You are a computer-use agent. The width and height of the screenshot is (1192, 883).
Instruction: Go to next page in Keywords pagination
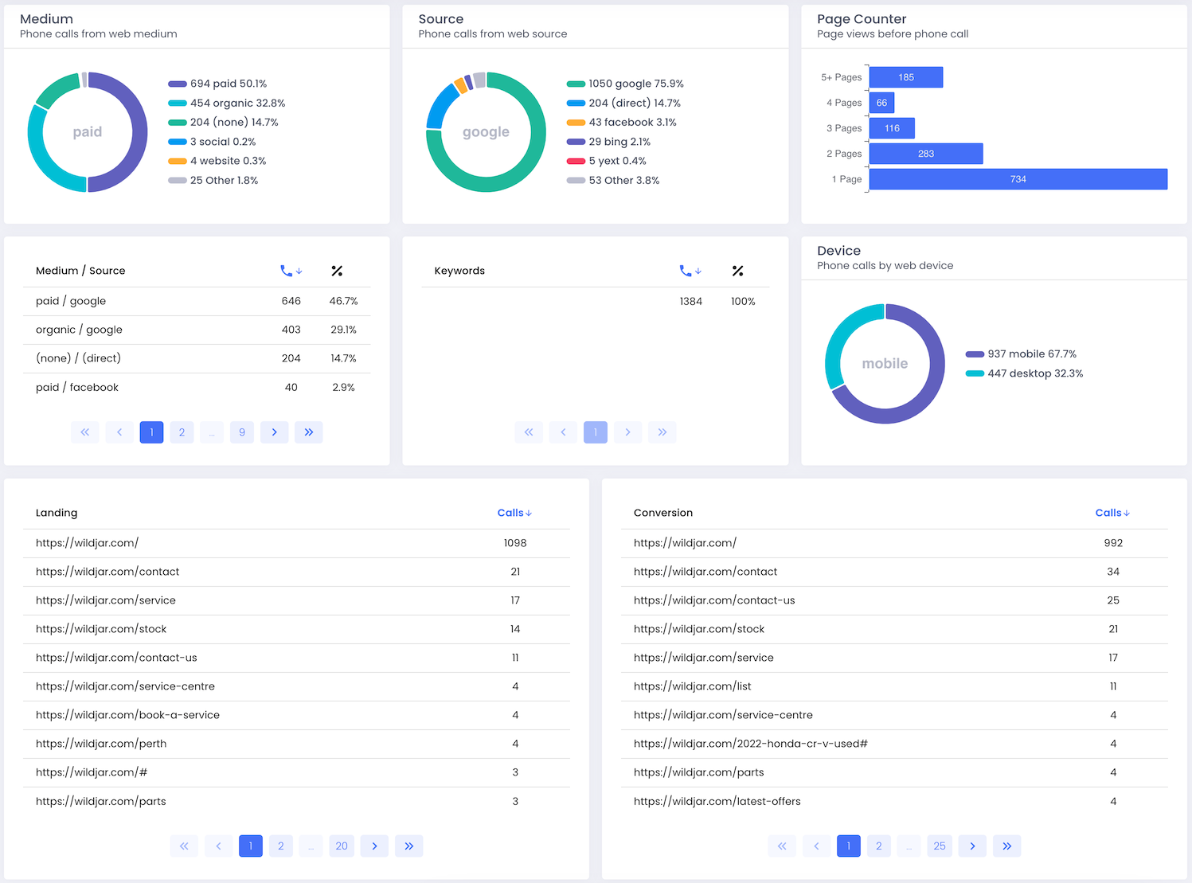point(628,432)
